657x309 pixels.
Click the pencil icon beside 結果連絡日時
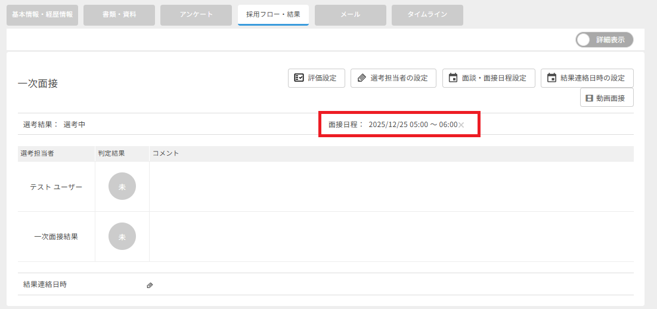click(x=150, y=285)
